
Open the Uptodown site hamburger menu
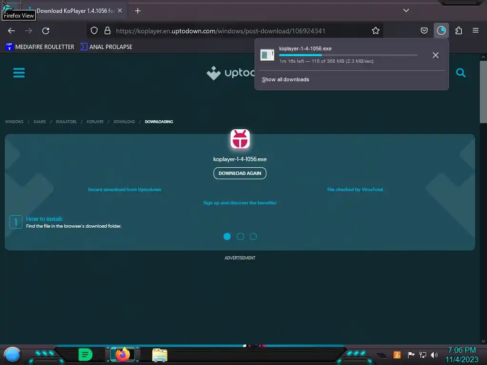(x=19, y=73)
